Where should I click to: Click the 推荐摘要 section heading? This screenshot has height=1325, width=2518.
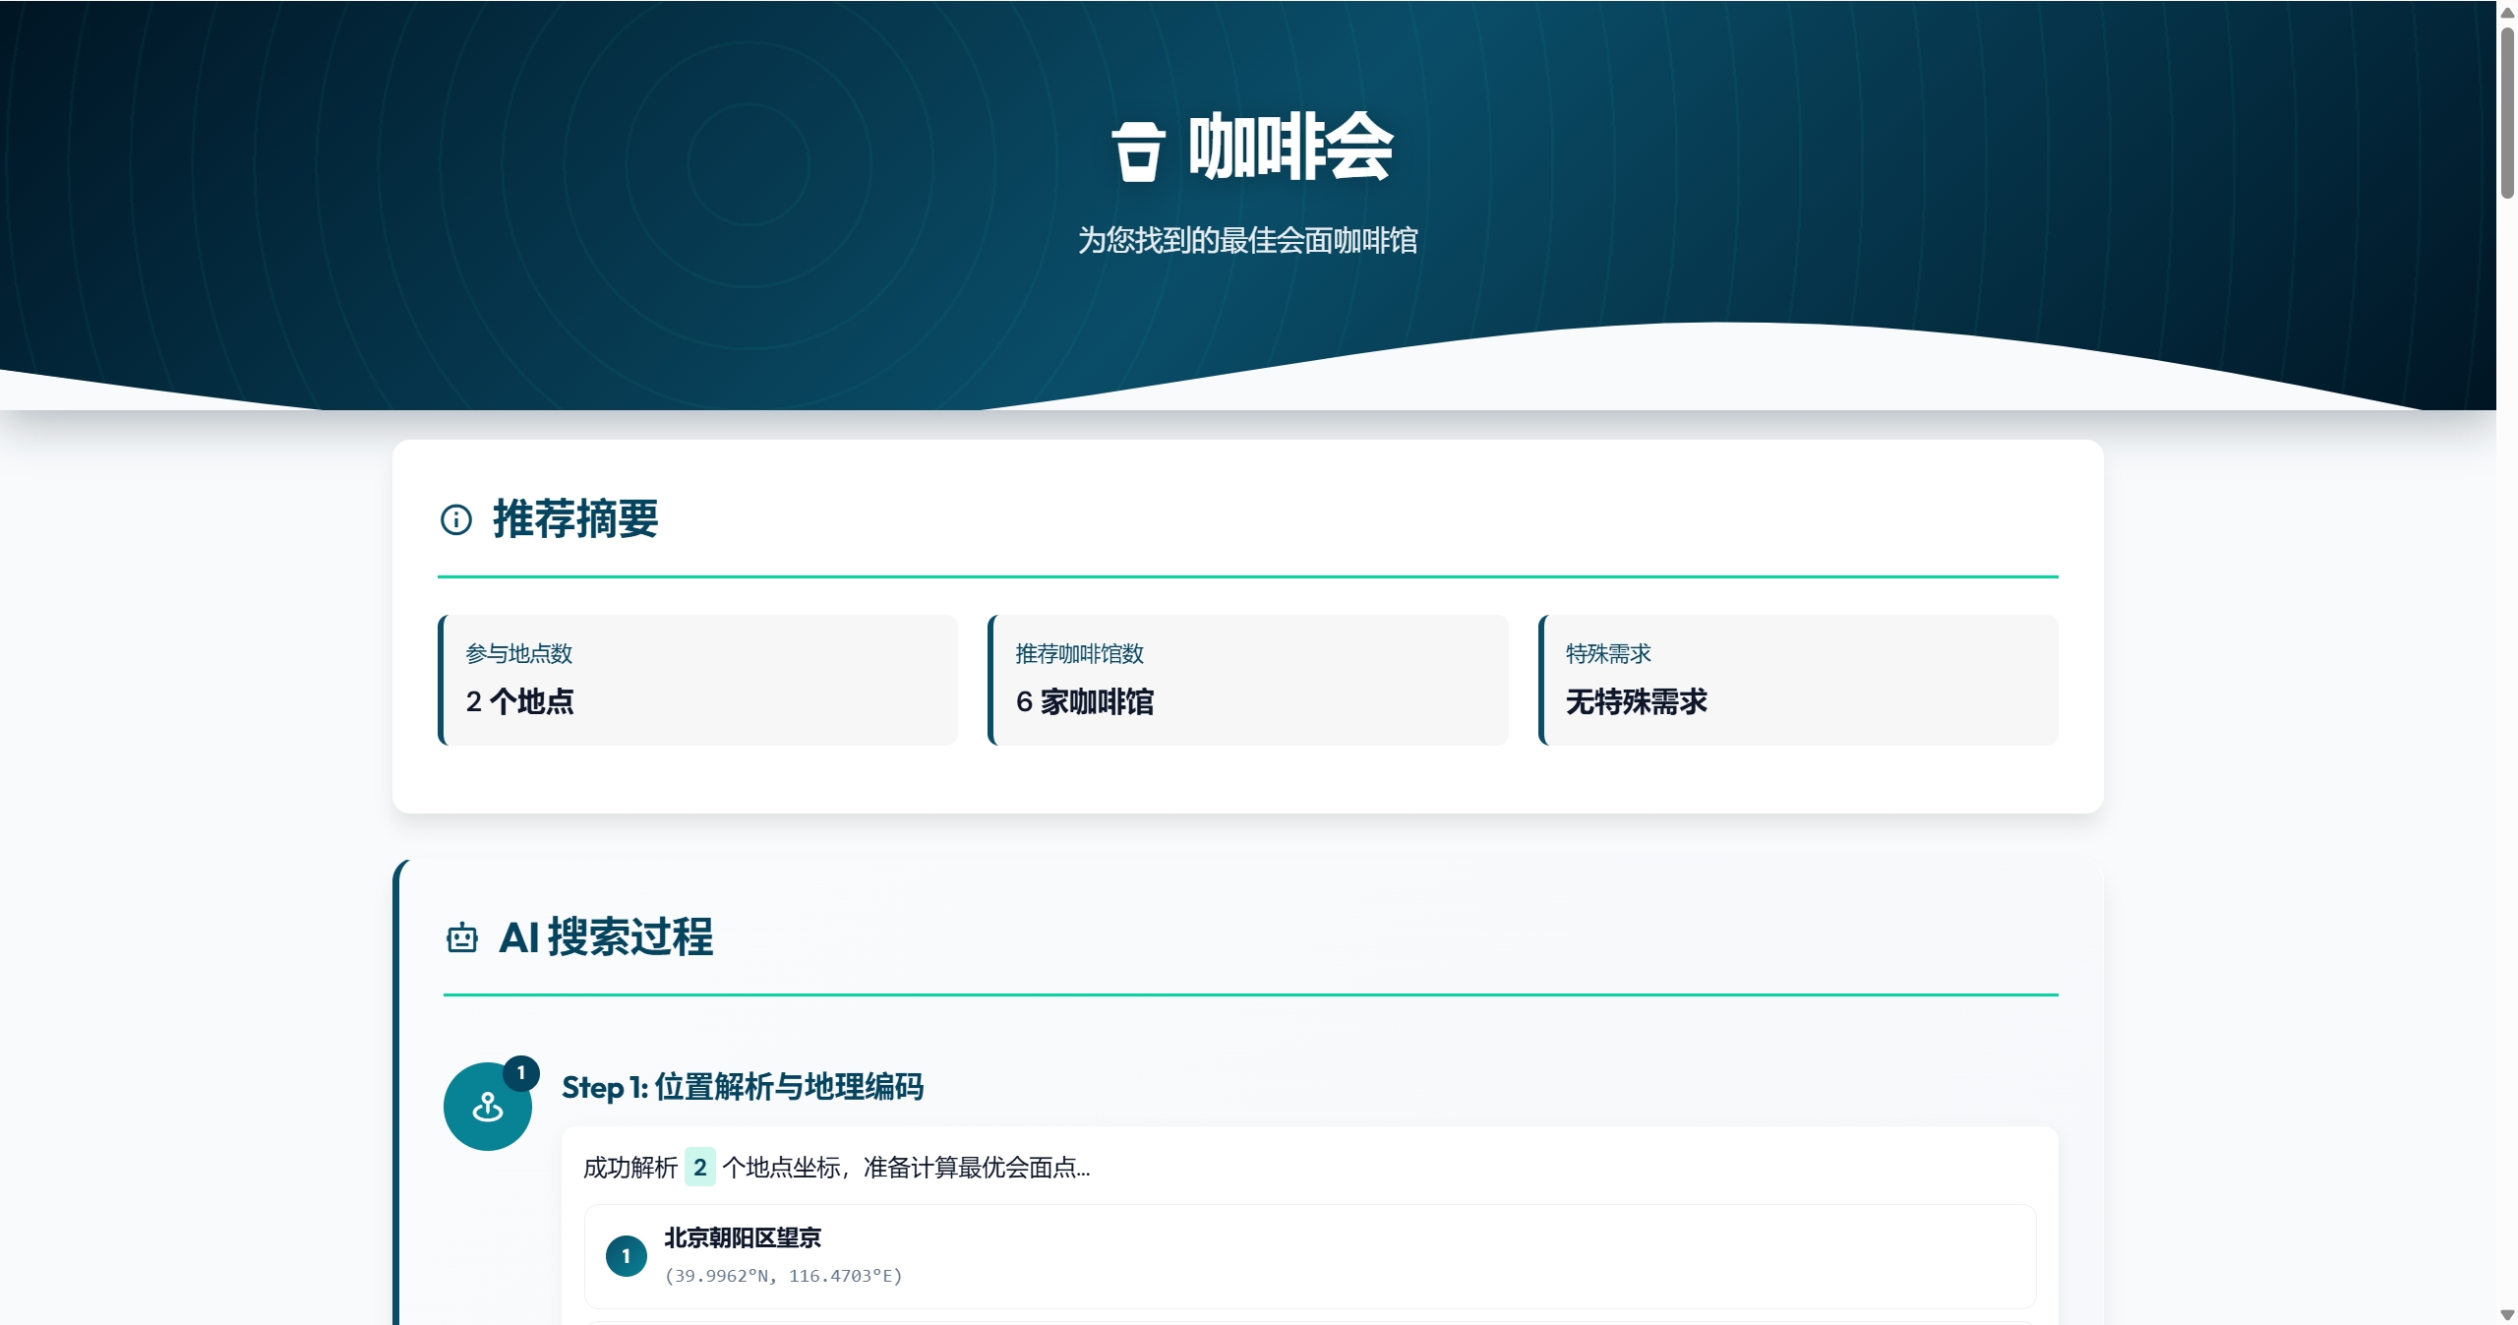[x=575, y=519]
